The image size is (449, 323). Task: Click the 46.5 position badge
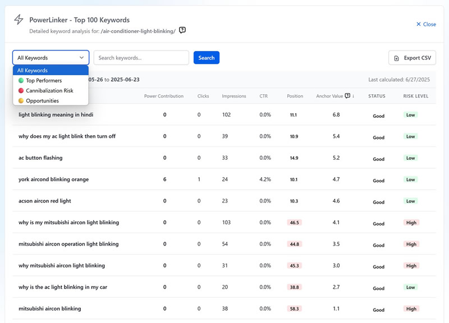coord(294,223)
